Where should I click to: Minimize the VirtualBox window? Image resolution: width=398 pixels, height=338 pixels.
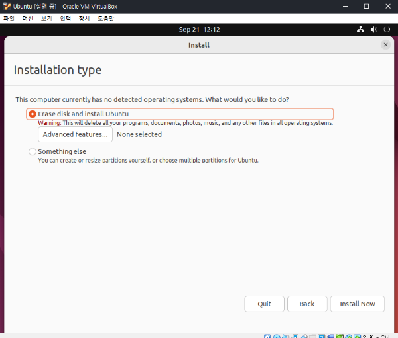(345, 7)
